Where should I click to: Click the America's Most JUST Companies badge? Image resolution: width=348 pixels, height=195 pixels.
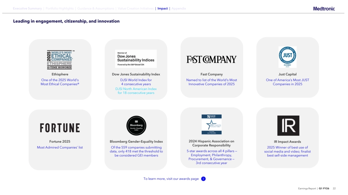[287, 57]
